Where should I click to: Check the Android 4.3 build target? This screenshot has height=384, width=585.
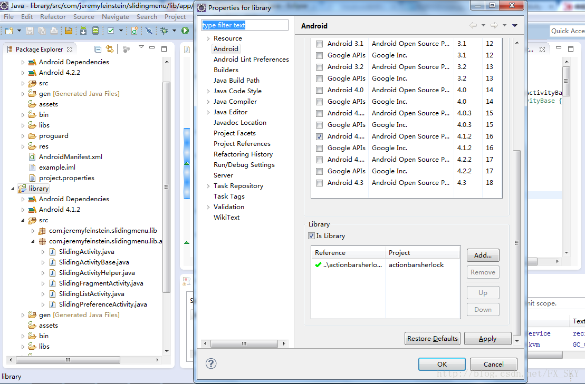319,183
